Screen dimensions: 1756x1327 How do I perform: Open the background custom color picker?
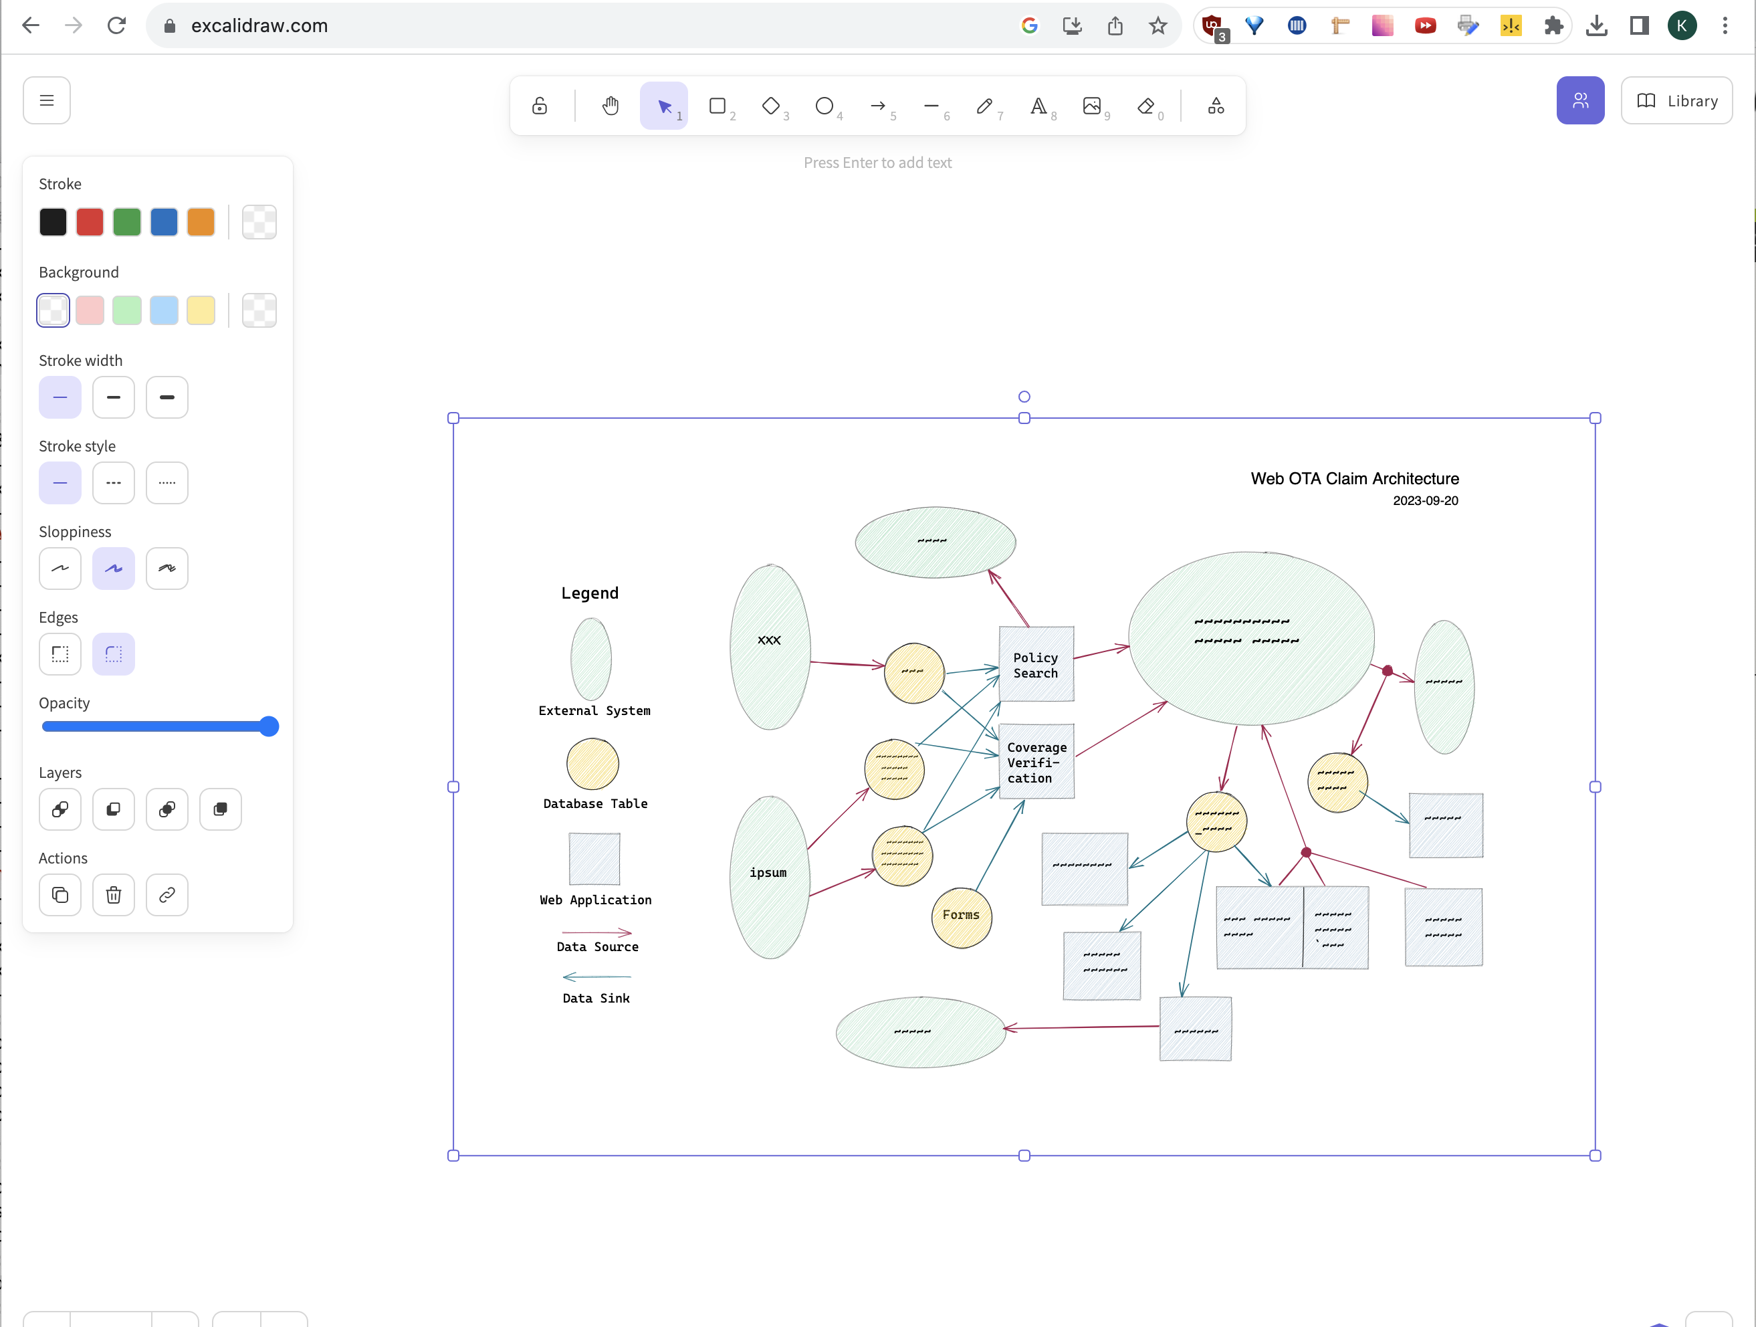pyautogui.click(x=259, y=310)
